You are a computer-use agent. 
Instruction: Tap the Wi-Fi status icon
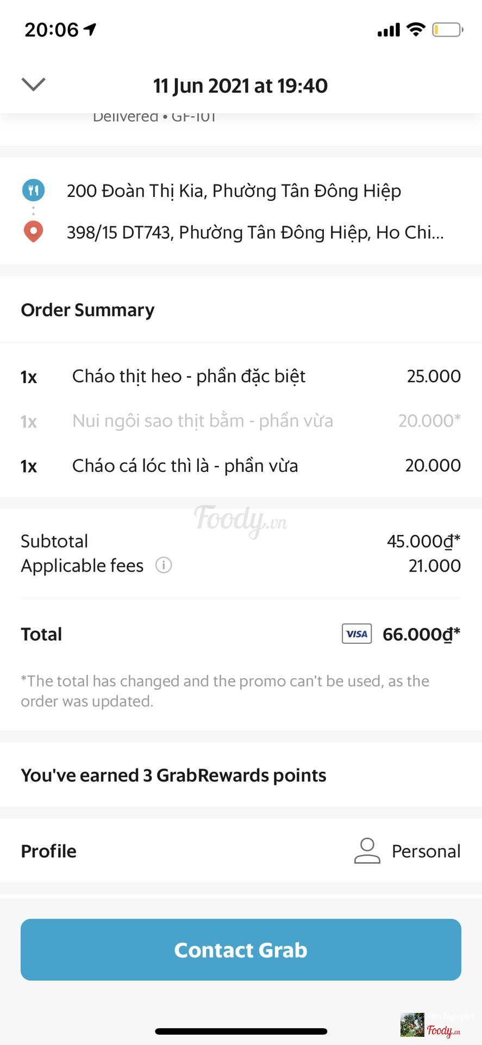click(416, 29)
